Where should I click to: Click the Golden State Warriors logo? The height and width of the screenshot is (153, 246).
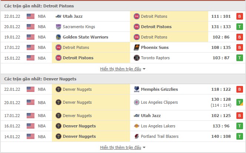[59, 37]
